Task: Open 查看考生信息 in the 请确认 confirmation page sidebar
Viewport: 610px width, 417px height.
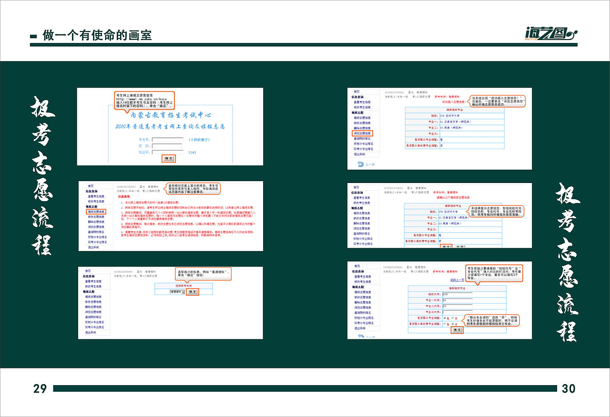Action: click(362, 198)
